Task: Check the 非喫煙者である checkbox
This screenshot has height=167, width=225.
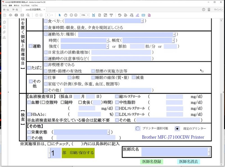Action: point(46,65)
